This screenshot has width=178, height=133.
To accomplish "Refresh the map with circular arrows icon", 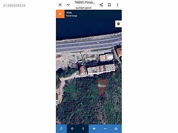I will point(61,129).
